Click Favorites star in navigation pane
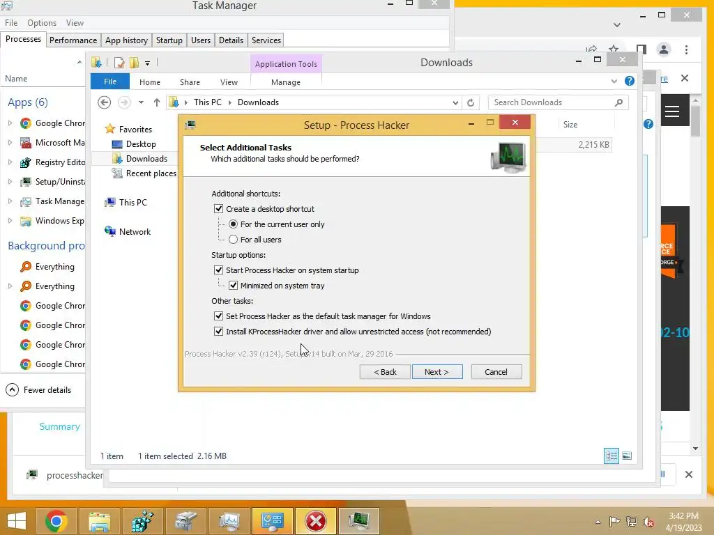The height and width of the screenshot is (535, 714). click(x=109, y=129)
